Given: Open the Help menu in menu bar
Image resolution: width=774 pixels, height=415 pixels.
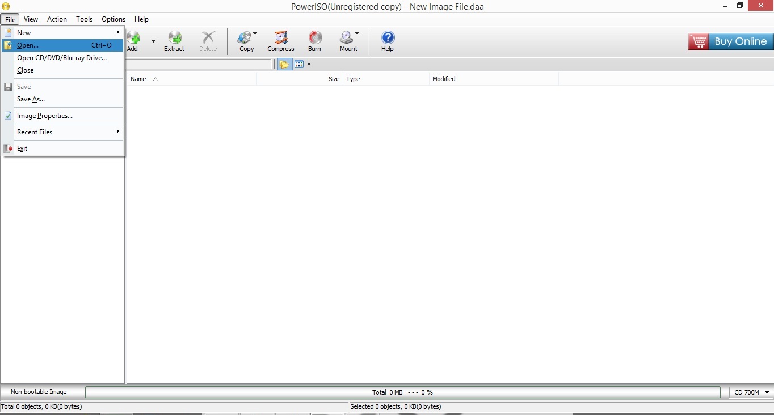Looking at the screenshot, I should tap(142, 19).
